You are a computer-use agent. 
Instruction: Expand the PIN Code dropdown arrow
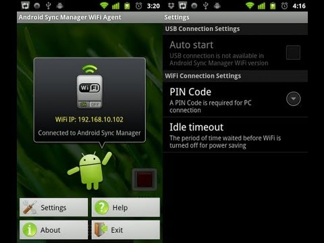293,99
